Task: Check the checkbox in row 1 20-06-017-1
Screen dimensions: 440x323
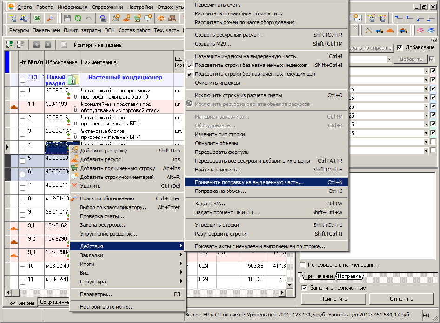Action: tap(22, 94)
